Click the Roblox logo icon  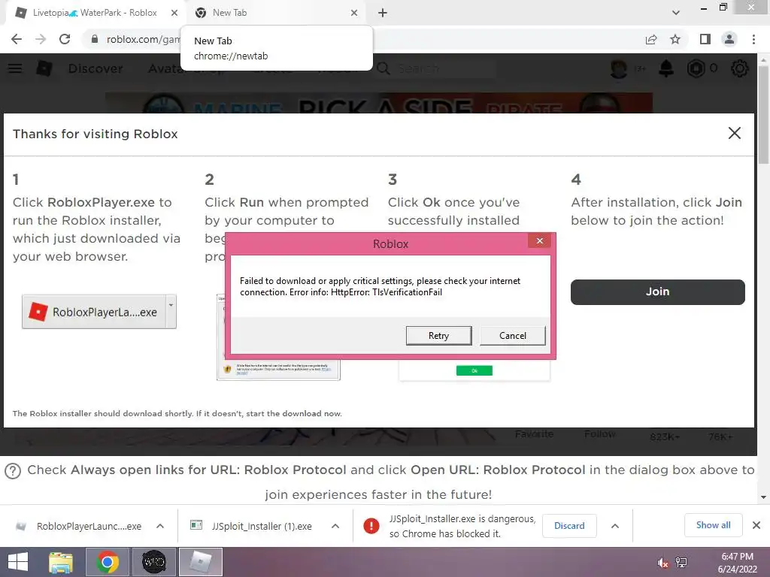point(44,68)
